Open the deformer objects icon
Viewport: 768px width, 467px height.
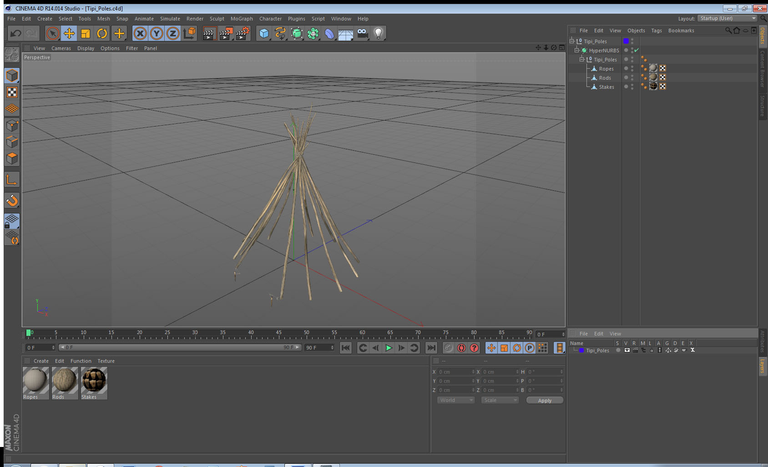click(329, 33)
